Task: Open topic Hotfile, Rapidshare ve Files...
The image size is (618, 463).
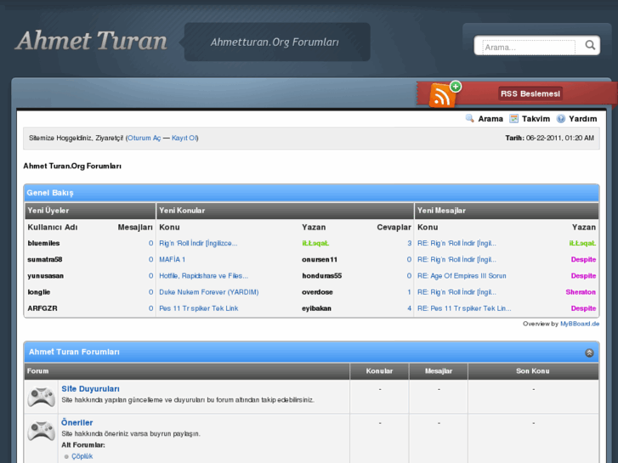Action: (203, 276)
